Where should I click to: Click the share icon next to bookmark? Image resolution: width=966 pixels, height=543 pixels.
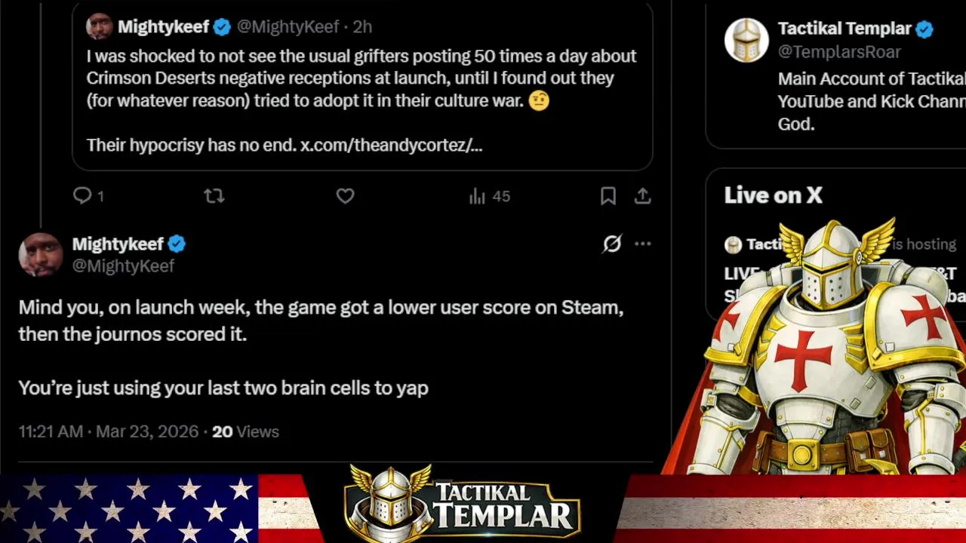(x=642, y=196)
